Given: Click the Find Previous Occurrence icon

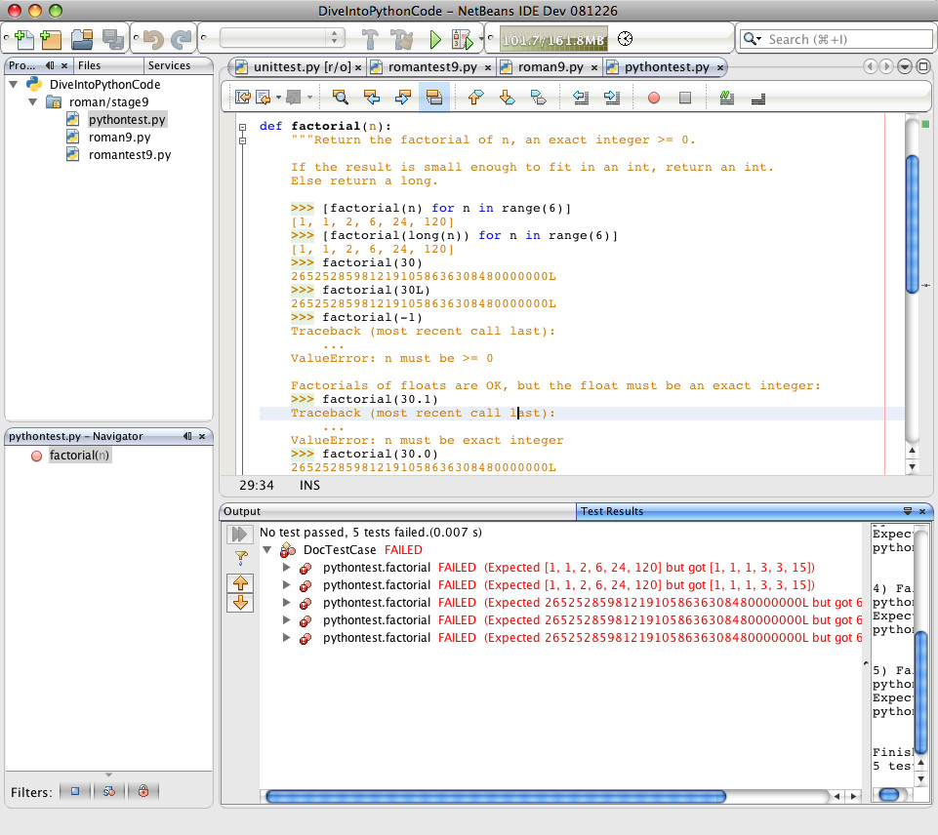Looking at the screenshot, I should tap(372, 97).
